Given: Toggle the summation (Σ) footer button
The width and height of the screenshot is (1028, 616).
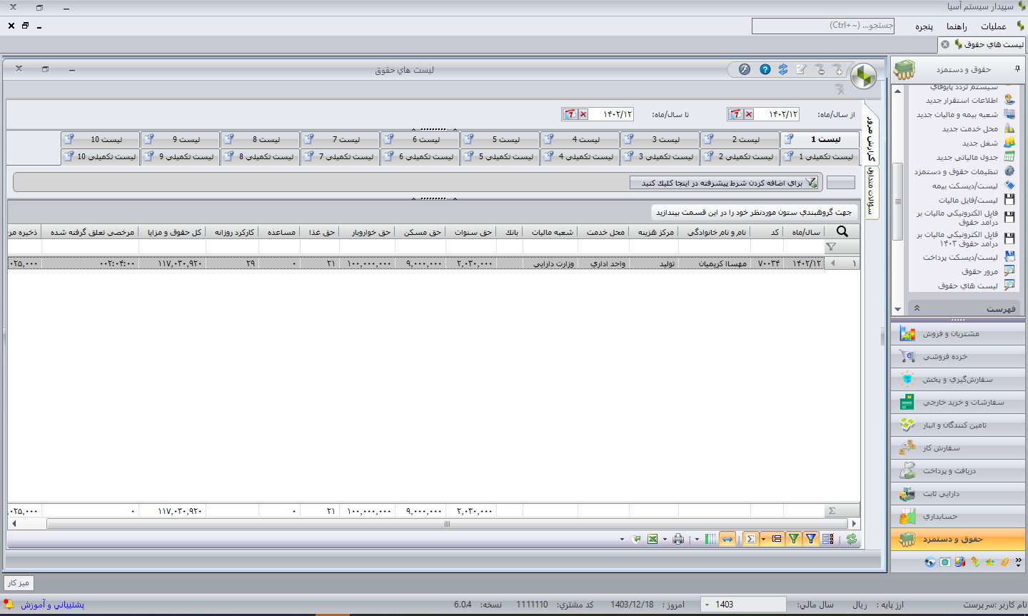Looking at the screenshot, I should click(750, 539).
